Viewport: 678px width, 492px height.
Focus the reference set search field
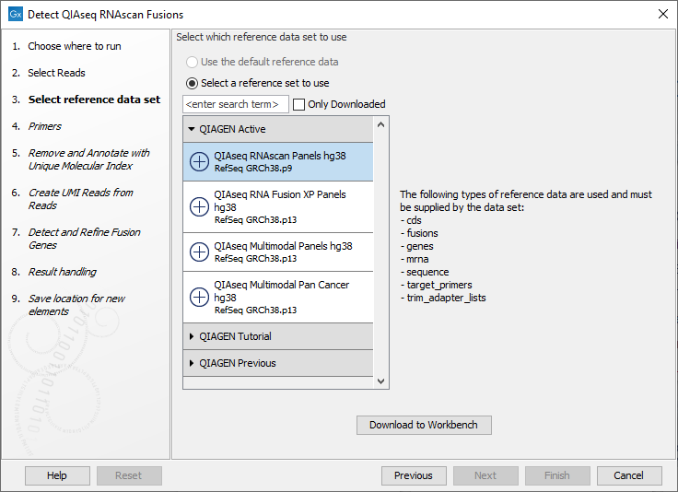pos(236,104)
